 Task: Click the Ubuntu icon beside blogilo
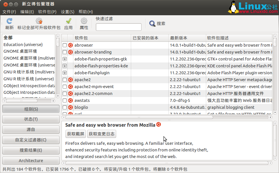tap(70, 107)
